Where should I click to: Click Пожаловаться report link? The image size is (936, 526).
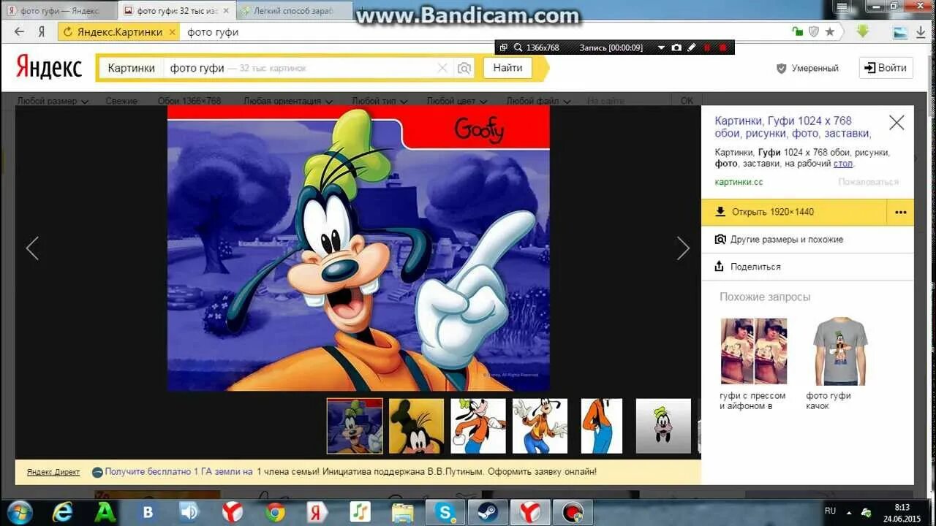[x=868, y=182]
